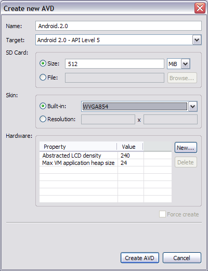Open the Target dropdown arrow

(x=197, y=40)
